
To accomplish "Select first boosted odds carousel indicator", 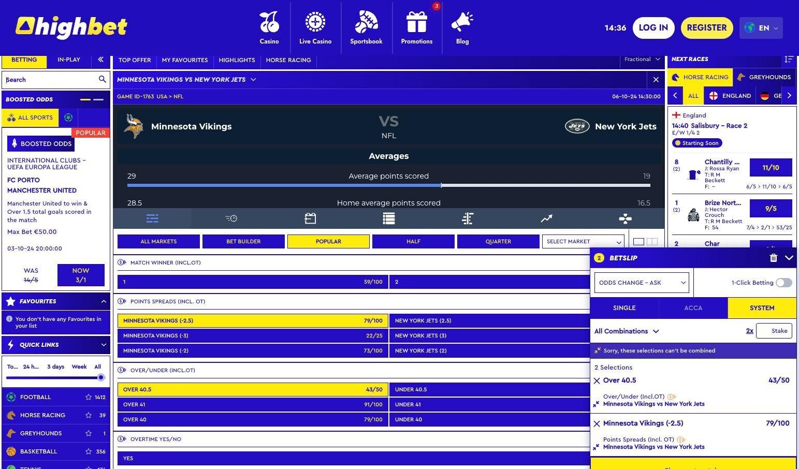I will (x=85, y=99).
